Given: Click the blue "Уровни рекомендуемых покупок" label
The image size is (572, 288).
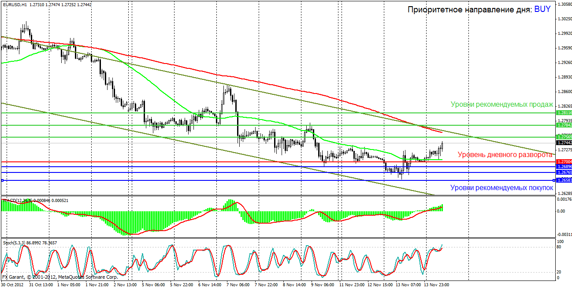Looking at the screenshot, I should tap(501, 188).
